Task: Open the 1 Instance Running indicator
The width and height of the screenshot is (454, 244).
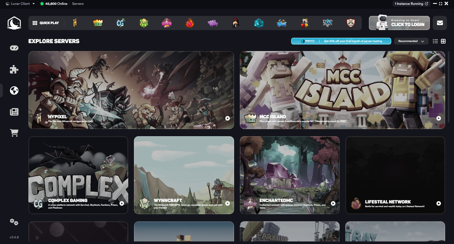Action: click(411, 4)
